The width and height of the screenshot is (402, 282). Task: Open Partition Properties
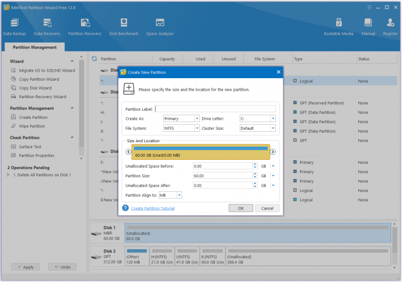click(x=33, y=155)
